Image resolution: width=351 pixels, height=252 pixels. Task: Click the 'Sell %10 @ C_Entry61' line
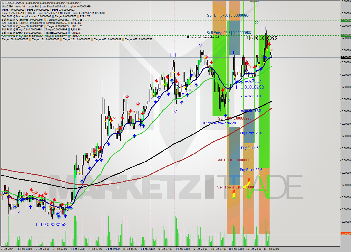point(41,23)
